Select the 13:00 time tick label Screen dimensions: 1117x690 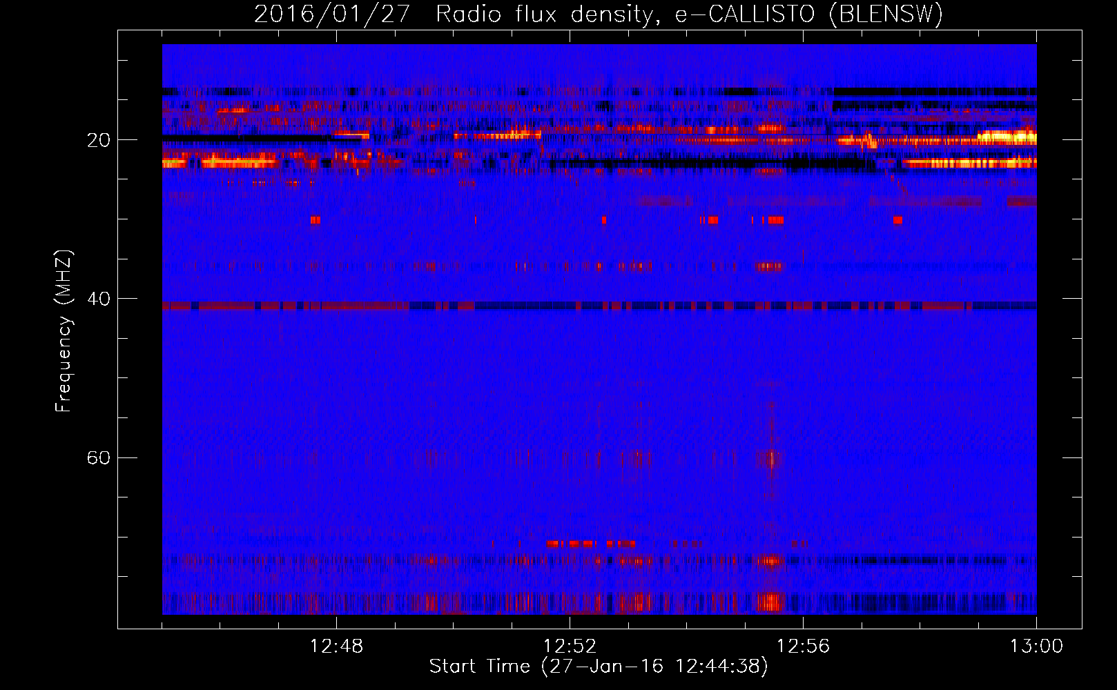pos(1036,647)
